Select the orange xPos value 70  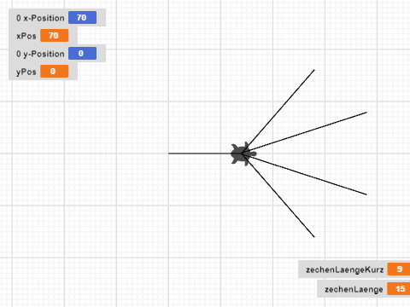[54, 36]
